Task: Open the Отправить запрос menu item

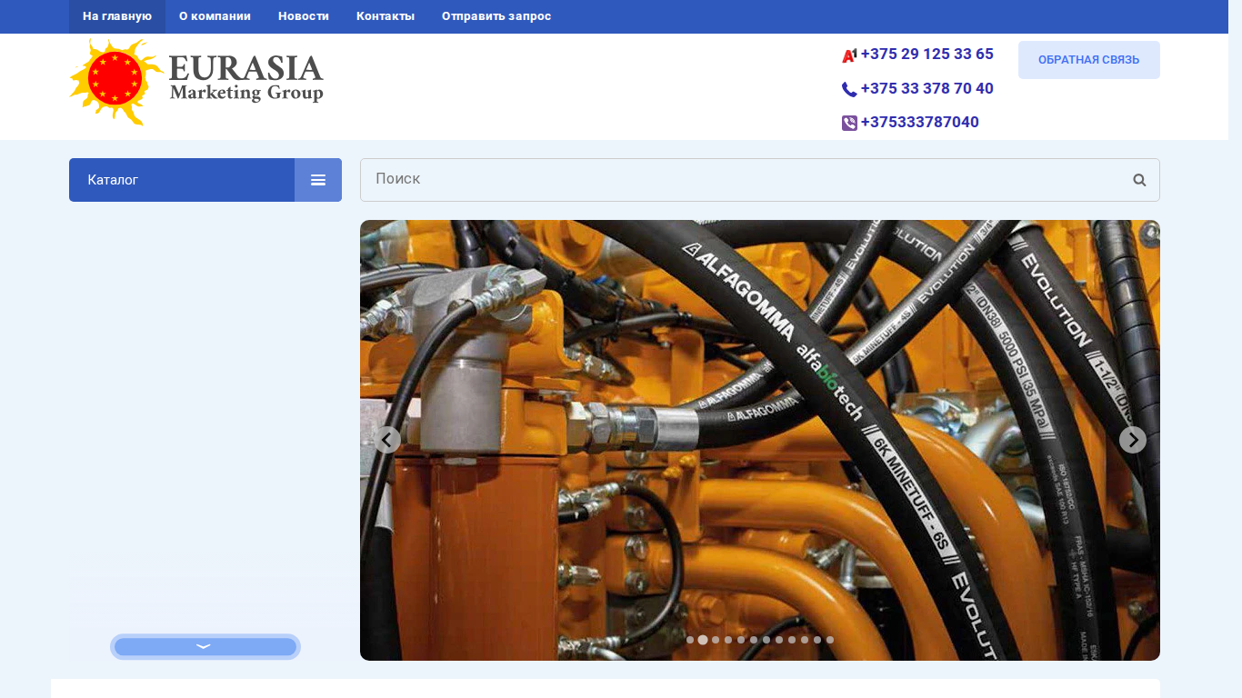Action: tap(496, 16)
